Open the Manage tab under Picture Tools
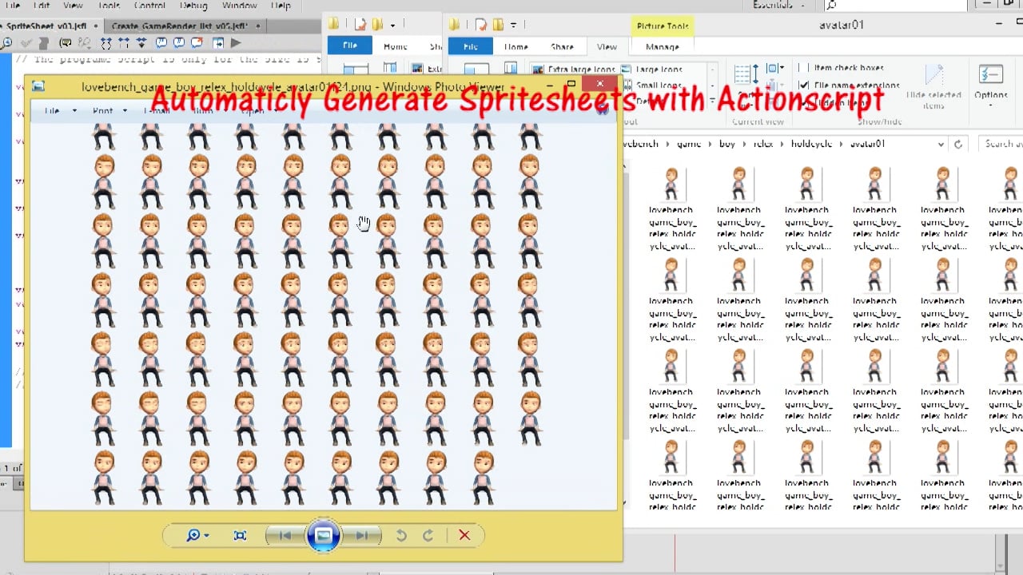The height and width of the screenshot is (575, 1023). pyautogui.click(x=662, y=47)
